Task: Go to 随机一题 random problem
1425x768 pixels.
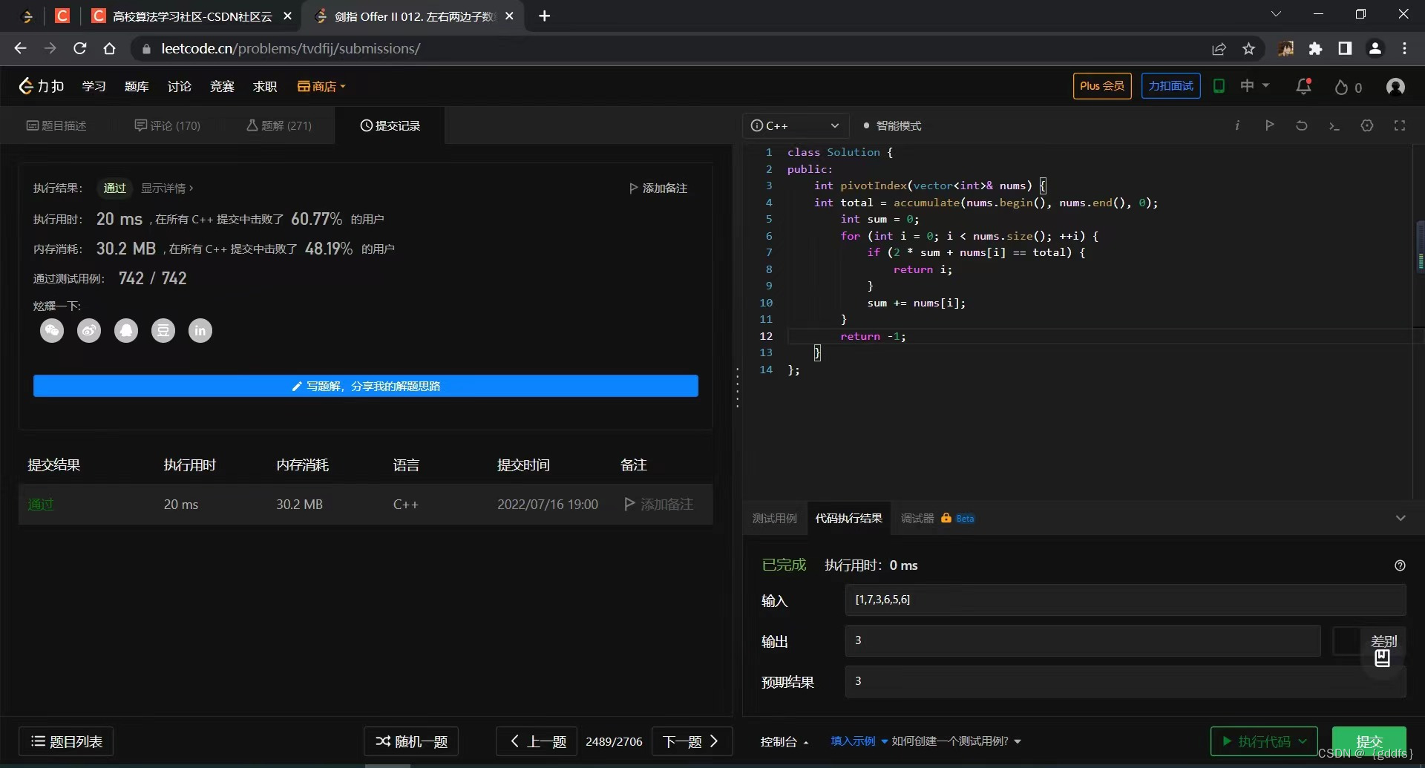Action: coord(411,741)
